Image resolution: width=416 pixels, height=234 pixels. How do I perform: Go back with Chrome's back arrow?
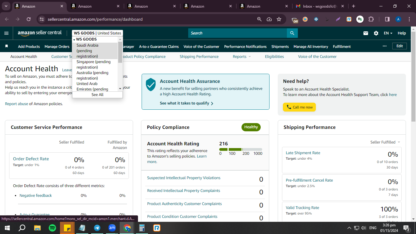(x=7, y=19)
